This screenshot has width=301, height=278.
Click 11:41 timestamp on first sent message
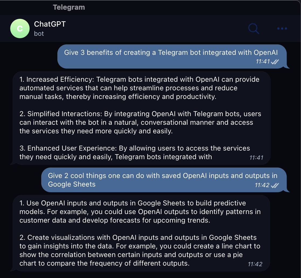coord(262,62)
